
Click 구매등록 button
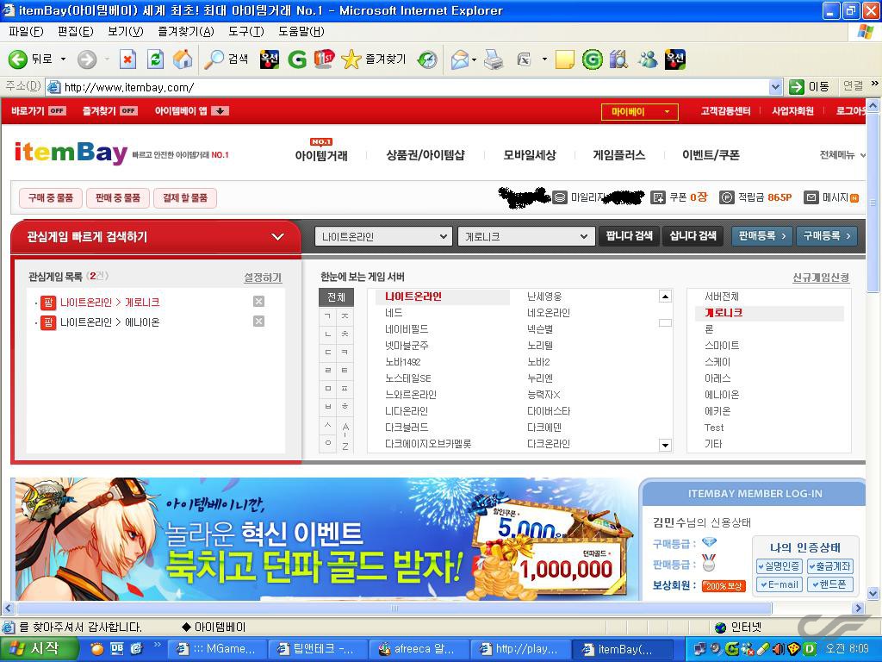pyautogui.click(x=827, y=236)
